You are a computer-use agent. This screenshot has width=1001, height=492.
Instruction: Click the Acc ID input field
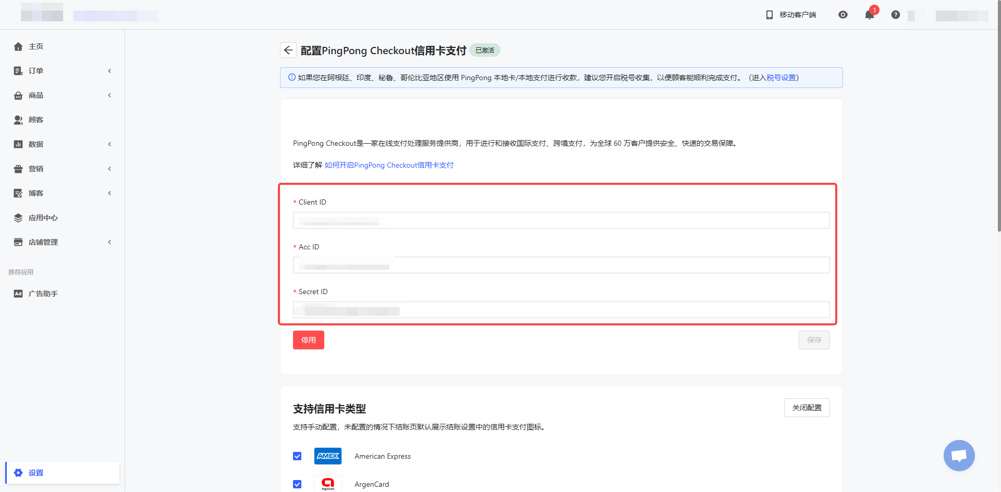point(561,265)
